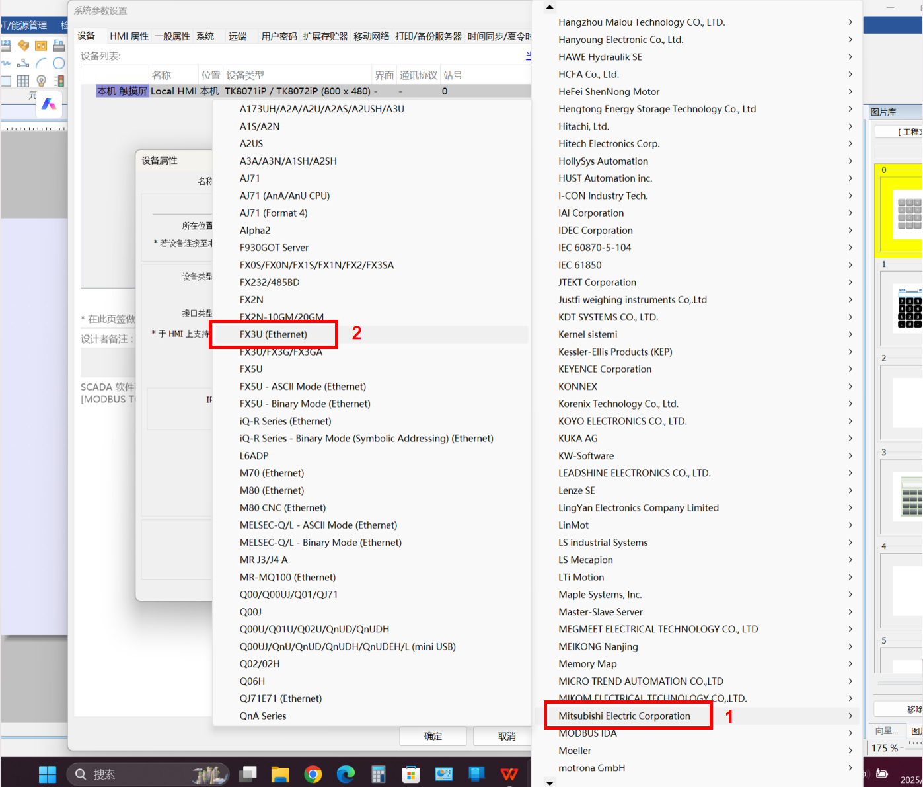Click the 向量... button in picture library
Image resolution: width=923 pixels, height=787 pixels.
click(887, 731)
